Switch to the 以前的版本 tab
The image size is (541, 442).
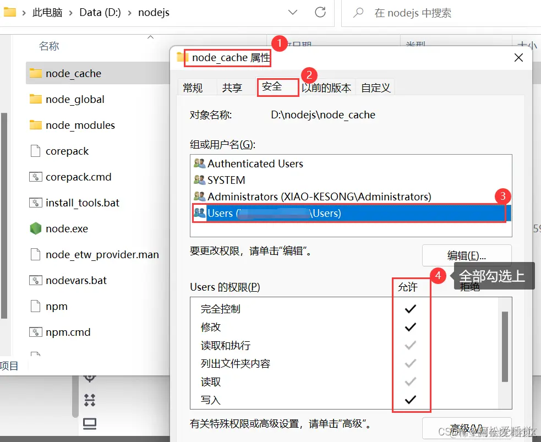pos(326,88)
